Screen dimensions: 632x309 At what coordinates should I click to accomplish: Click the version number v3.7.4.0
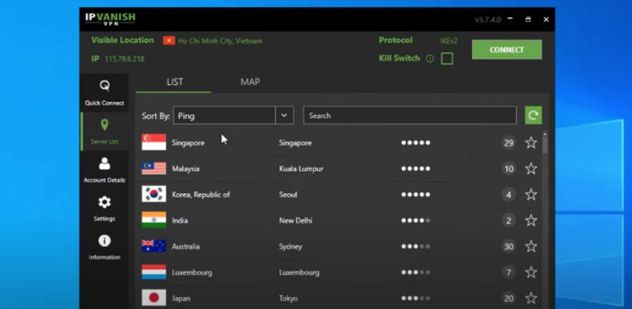pos(488,19)
